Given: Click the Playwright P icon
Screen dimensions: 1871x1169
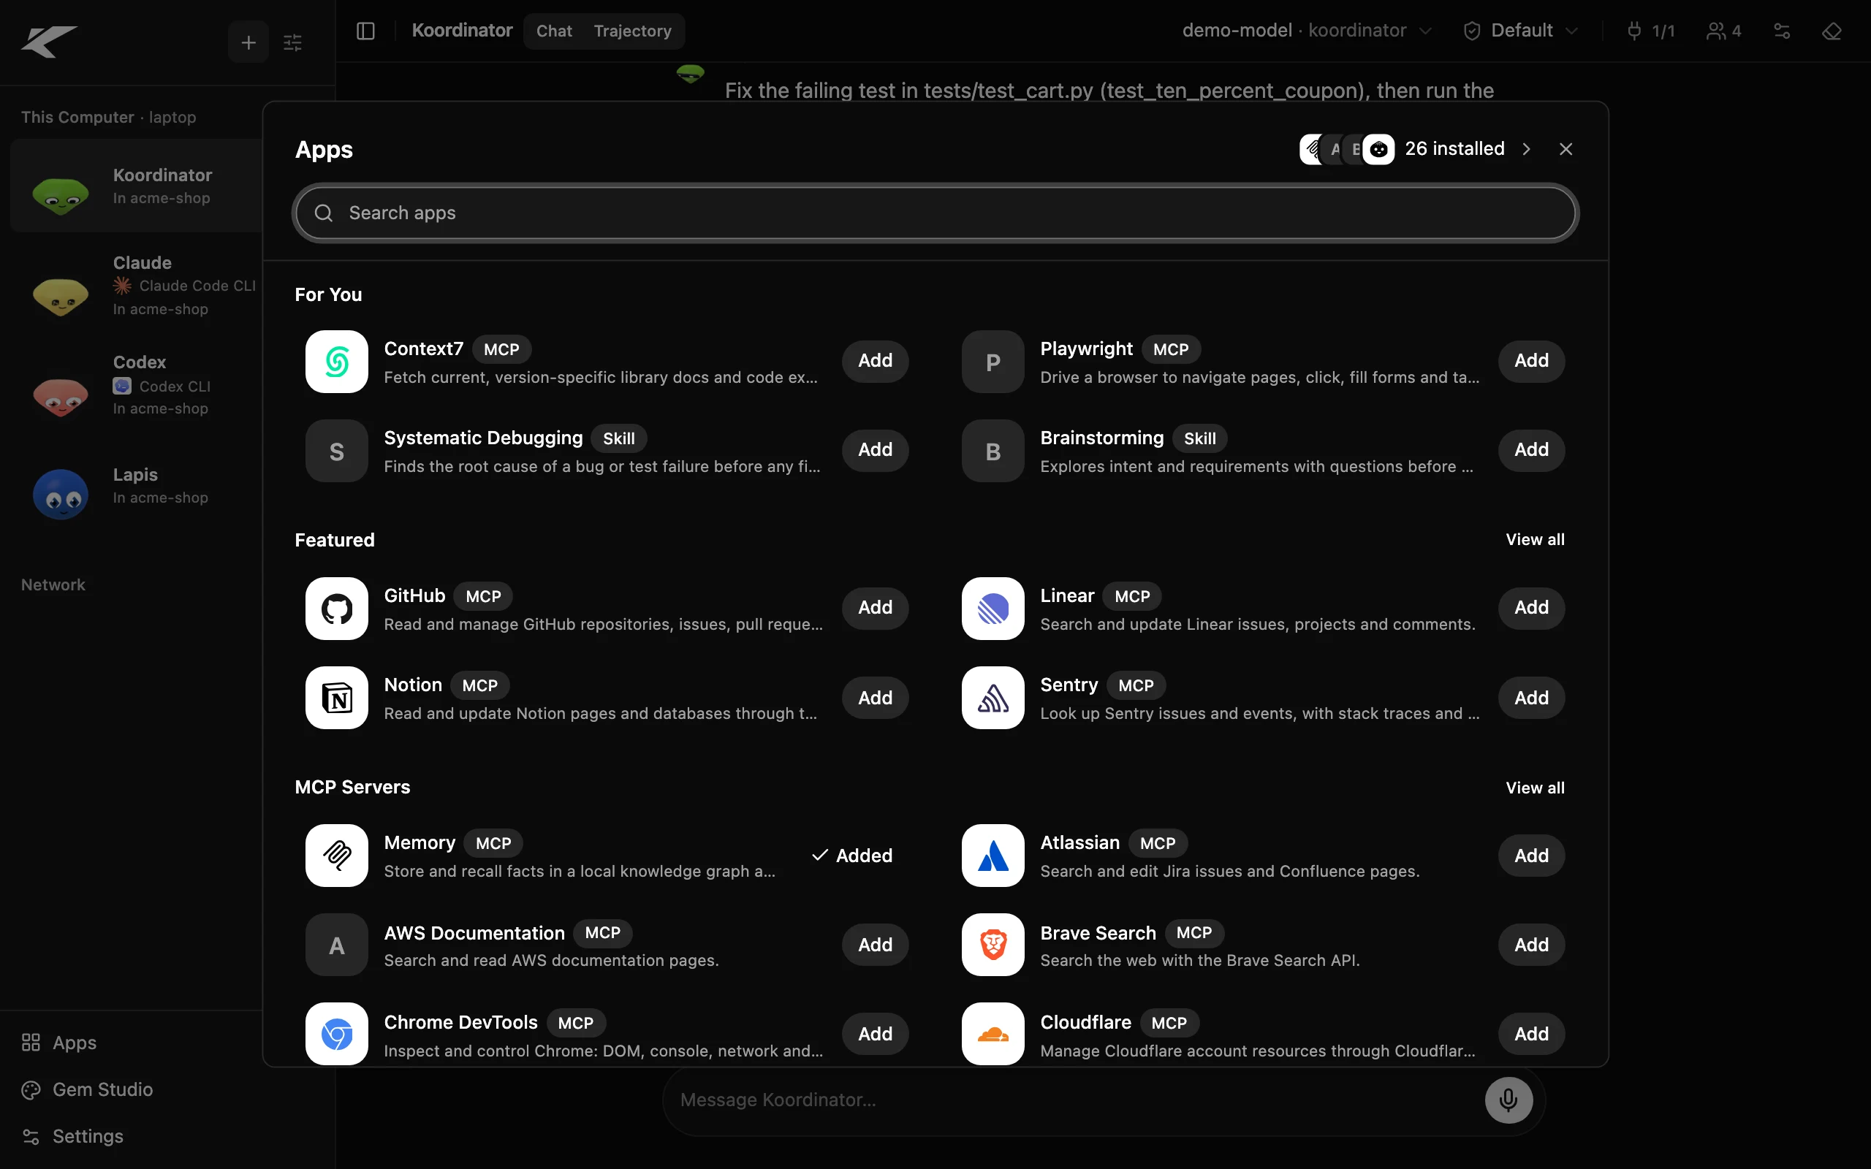Looking at the screenshot, I should tap(993, 362).
